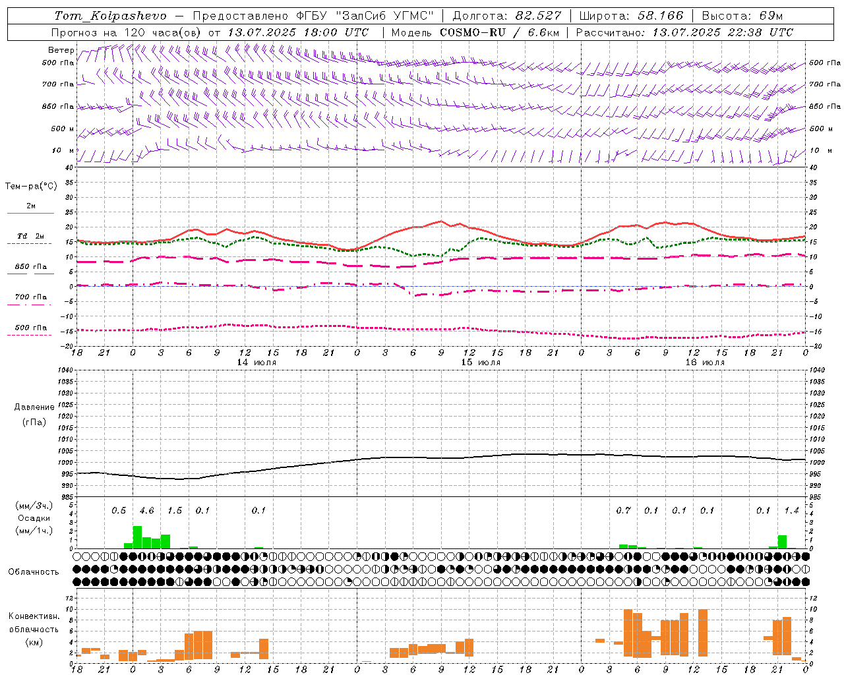Click the calculation time 13.07.2025 22:38 UTC
Image resolution: width=844 pixels, height=675 pixels.
click(723, 32)
